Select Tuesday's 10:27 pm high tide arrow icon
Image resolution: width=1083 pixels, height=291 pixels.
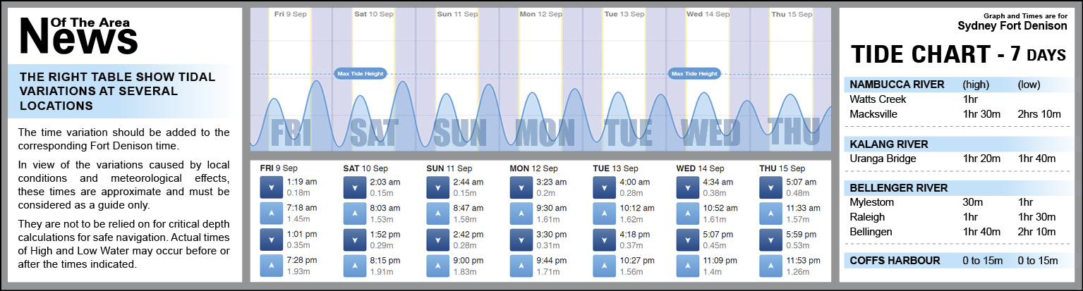pos(605,266)
